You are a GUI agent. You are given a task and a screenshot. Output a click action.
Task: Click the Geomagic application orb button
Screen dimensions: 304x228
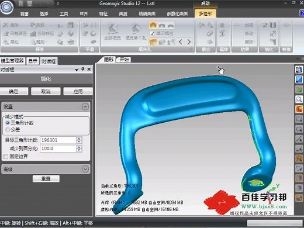click(6, 7)
